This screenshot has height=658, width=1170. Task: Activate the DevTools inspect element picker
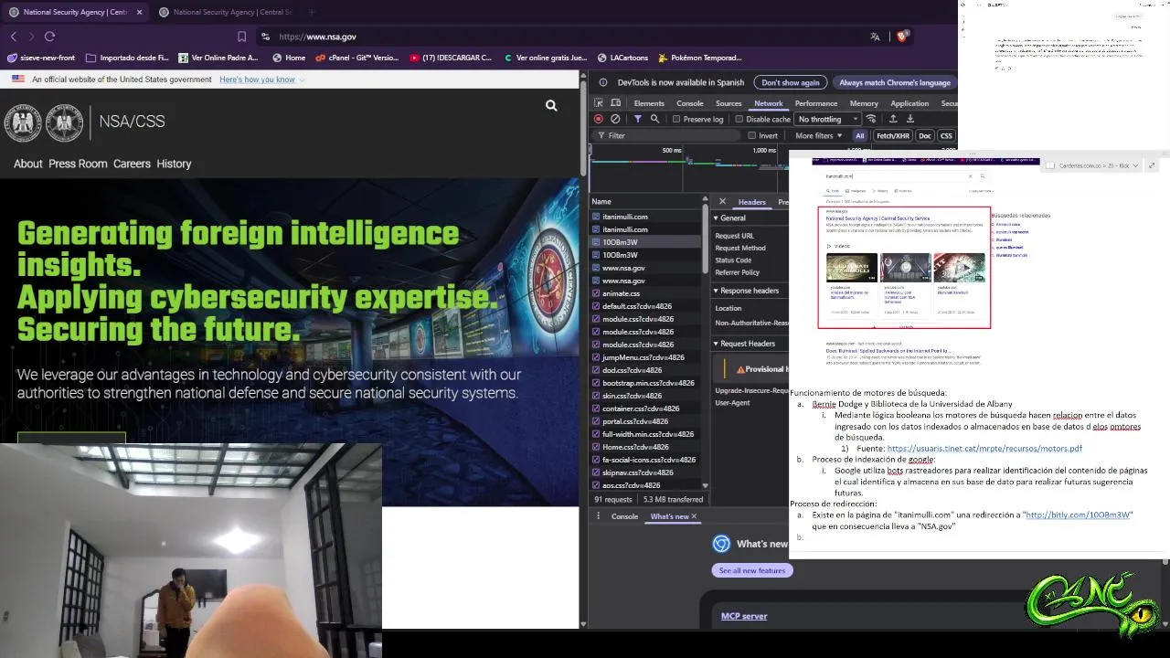click(x=599, y=103)
